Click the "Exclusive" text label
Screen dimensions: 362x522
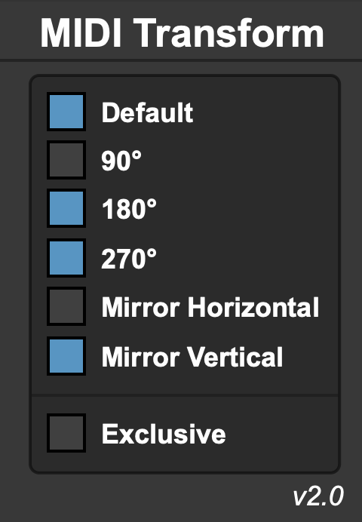coord(164,434)
